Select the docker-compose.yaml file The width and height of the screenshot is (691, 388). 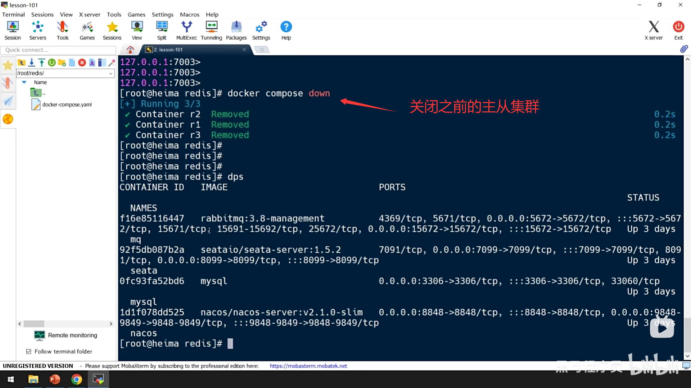click(67, 105)
